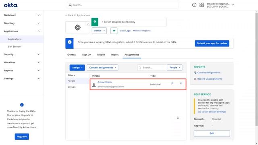Open the Convert assignments dropdown
The image size is (258, 145).
pyautogui.click(x=102, y=68)
